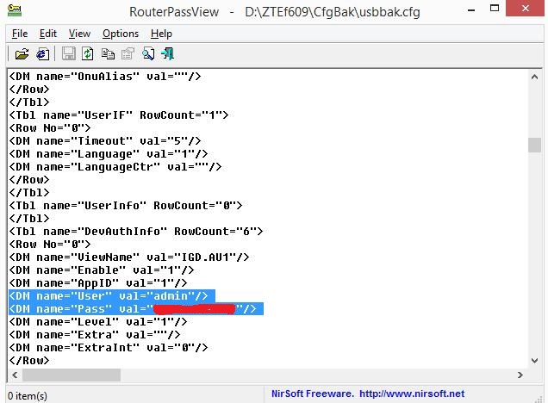The image size is (548, 403).
Task: Open the File menu
Action: pyautogui.click(x=20, y=34)
